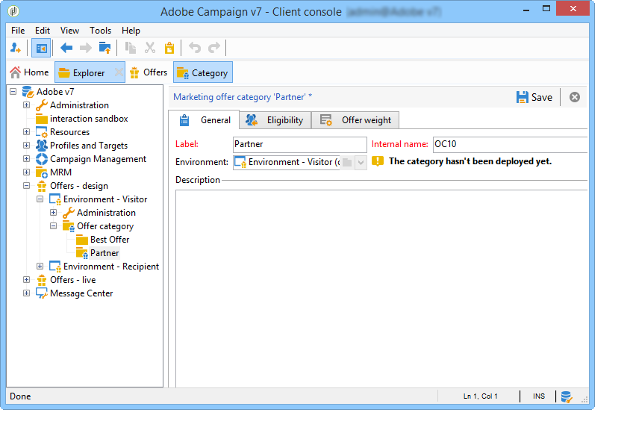Image resolution: width=630 pixels, height=436 pixels.
Task: Click the Message Center monitor icon
Action: 42,293
